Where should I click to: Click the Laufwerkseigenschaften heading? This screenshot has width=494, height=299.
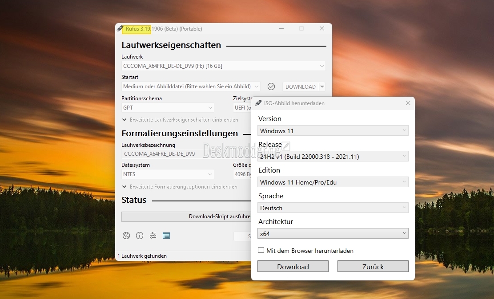coord(171,45)
